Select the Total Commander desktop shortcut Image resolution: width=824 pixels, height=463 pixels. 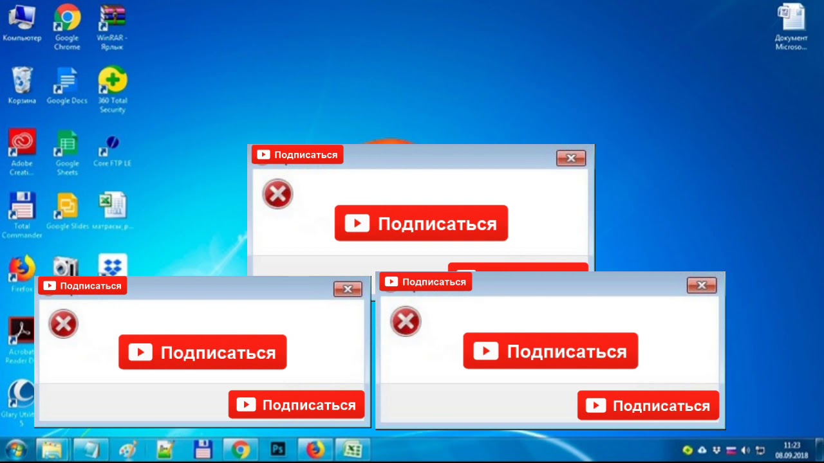pyautogui.click(x=22, y=215)
